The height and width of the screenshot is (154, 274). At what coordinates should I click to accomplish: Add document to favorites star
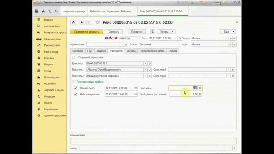coord(98,22)
